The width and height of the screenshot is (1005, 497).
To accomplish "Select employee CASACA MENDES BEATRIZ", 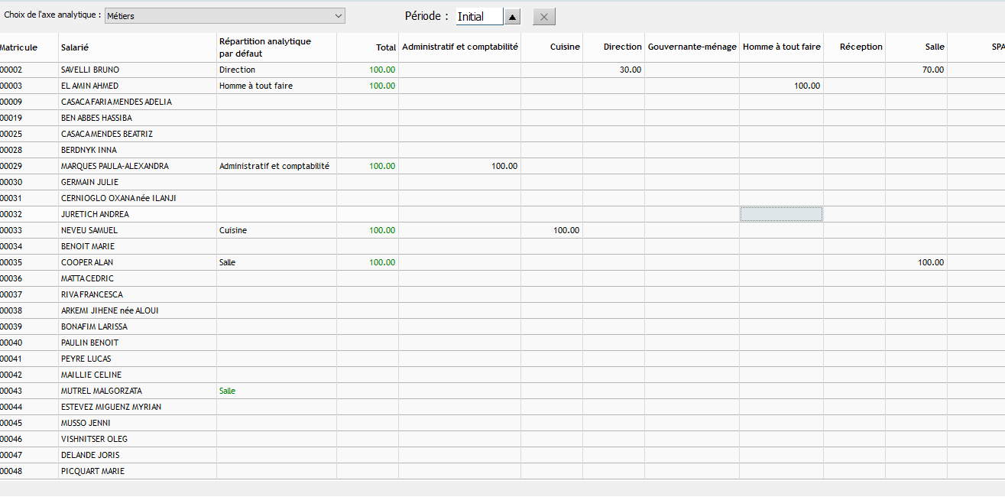I will click(x=107, y=134).
